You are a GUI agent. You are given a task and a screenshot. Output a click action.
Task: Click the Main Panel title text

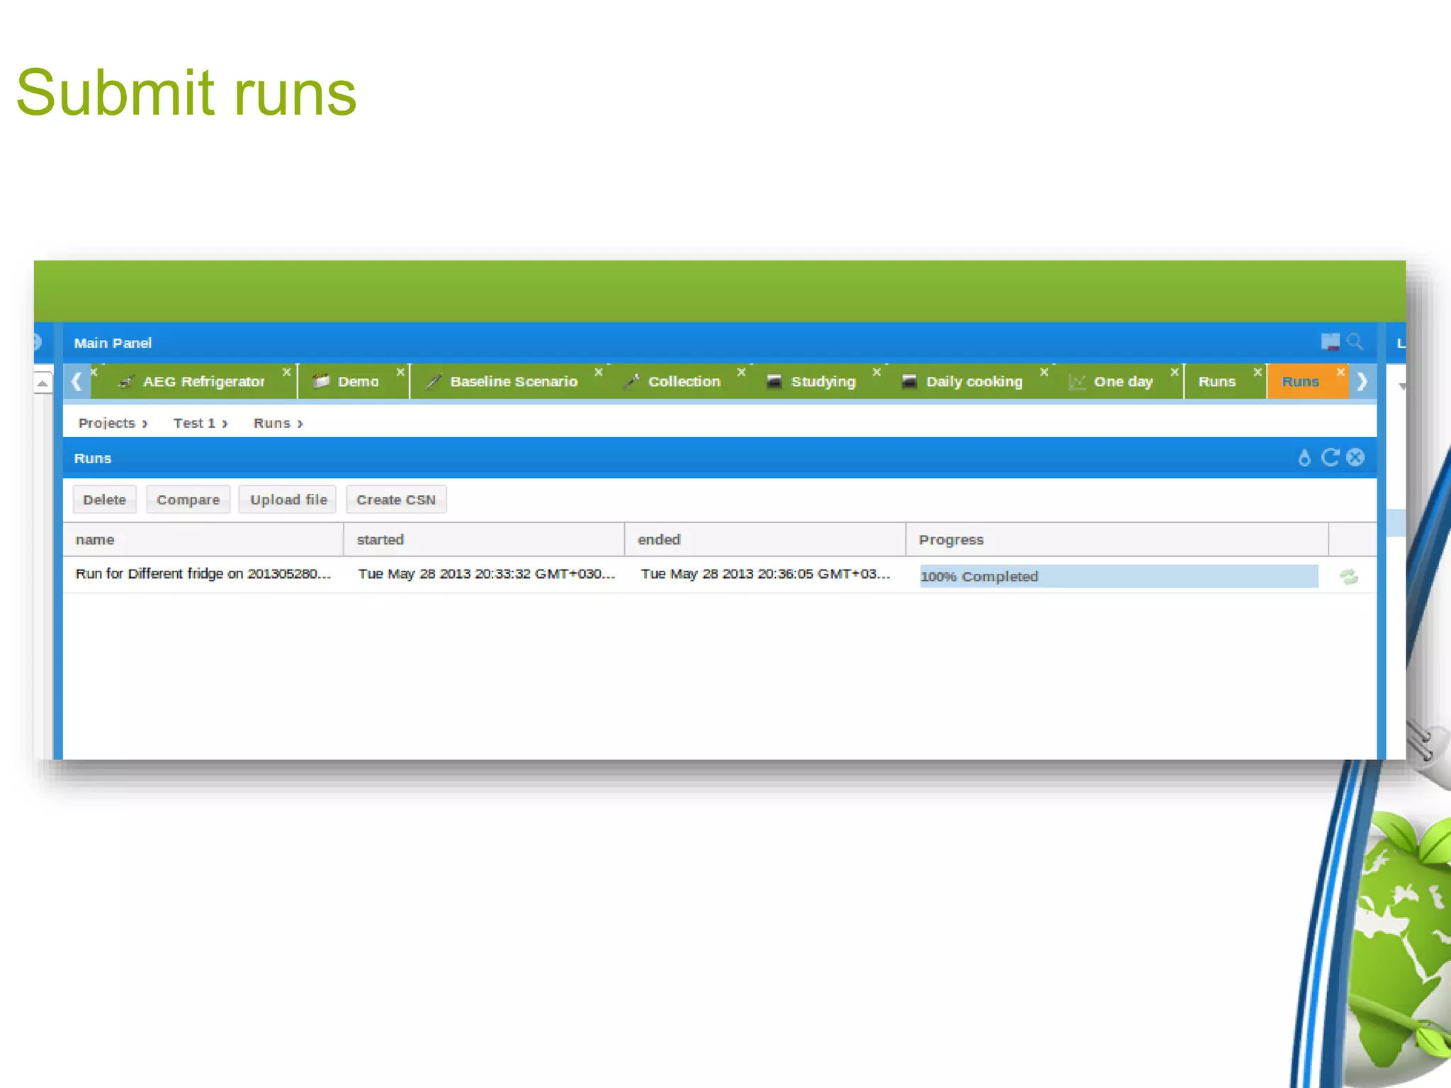tap(113, 343)
